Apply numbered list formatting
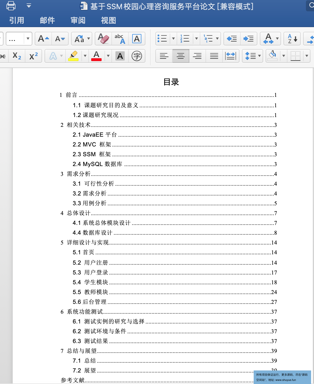This screenshot has width=314, height=384. pos(185,39)
